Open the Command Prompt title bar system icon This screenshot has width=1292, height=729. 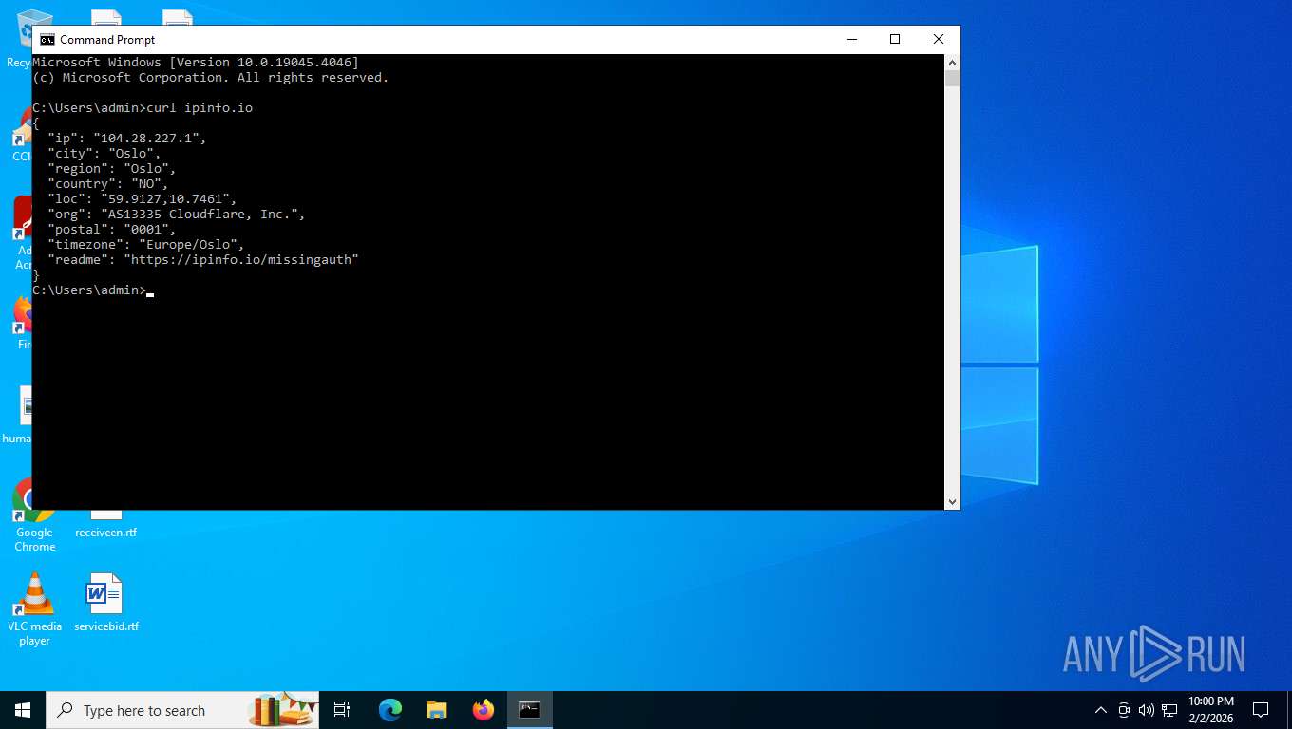[47, 39]
